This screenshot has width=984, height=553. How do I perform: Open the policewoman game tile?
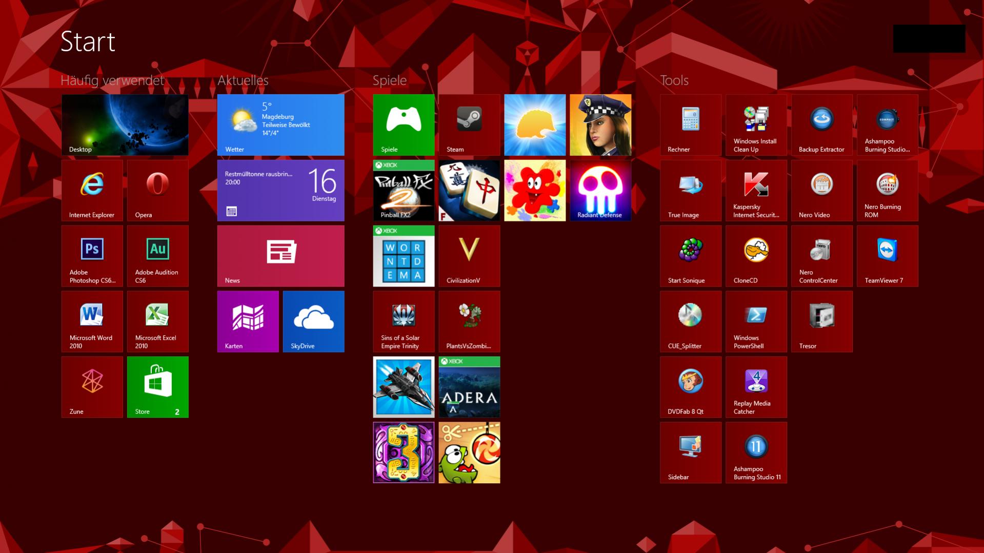(601, 125)
